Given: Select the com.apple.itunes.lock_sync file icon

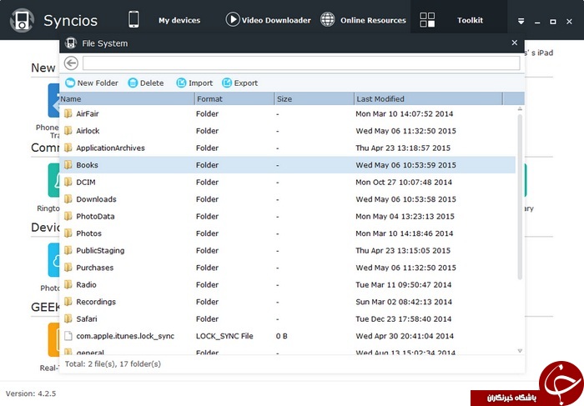Looking at the screenshot, I should (68, 336).
